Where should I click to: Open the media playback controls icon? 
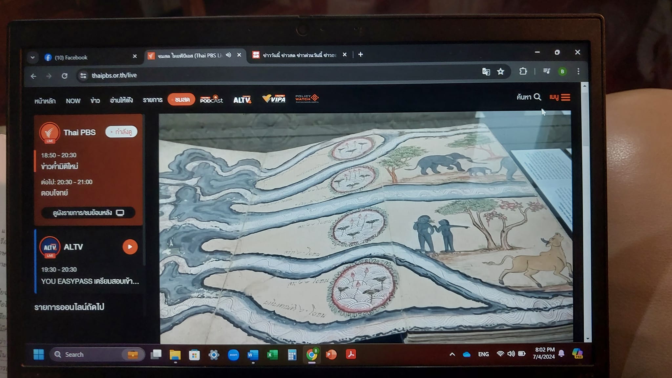[x=546, y=71]
